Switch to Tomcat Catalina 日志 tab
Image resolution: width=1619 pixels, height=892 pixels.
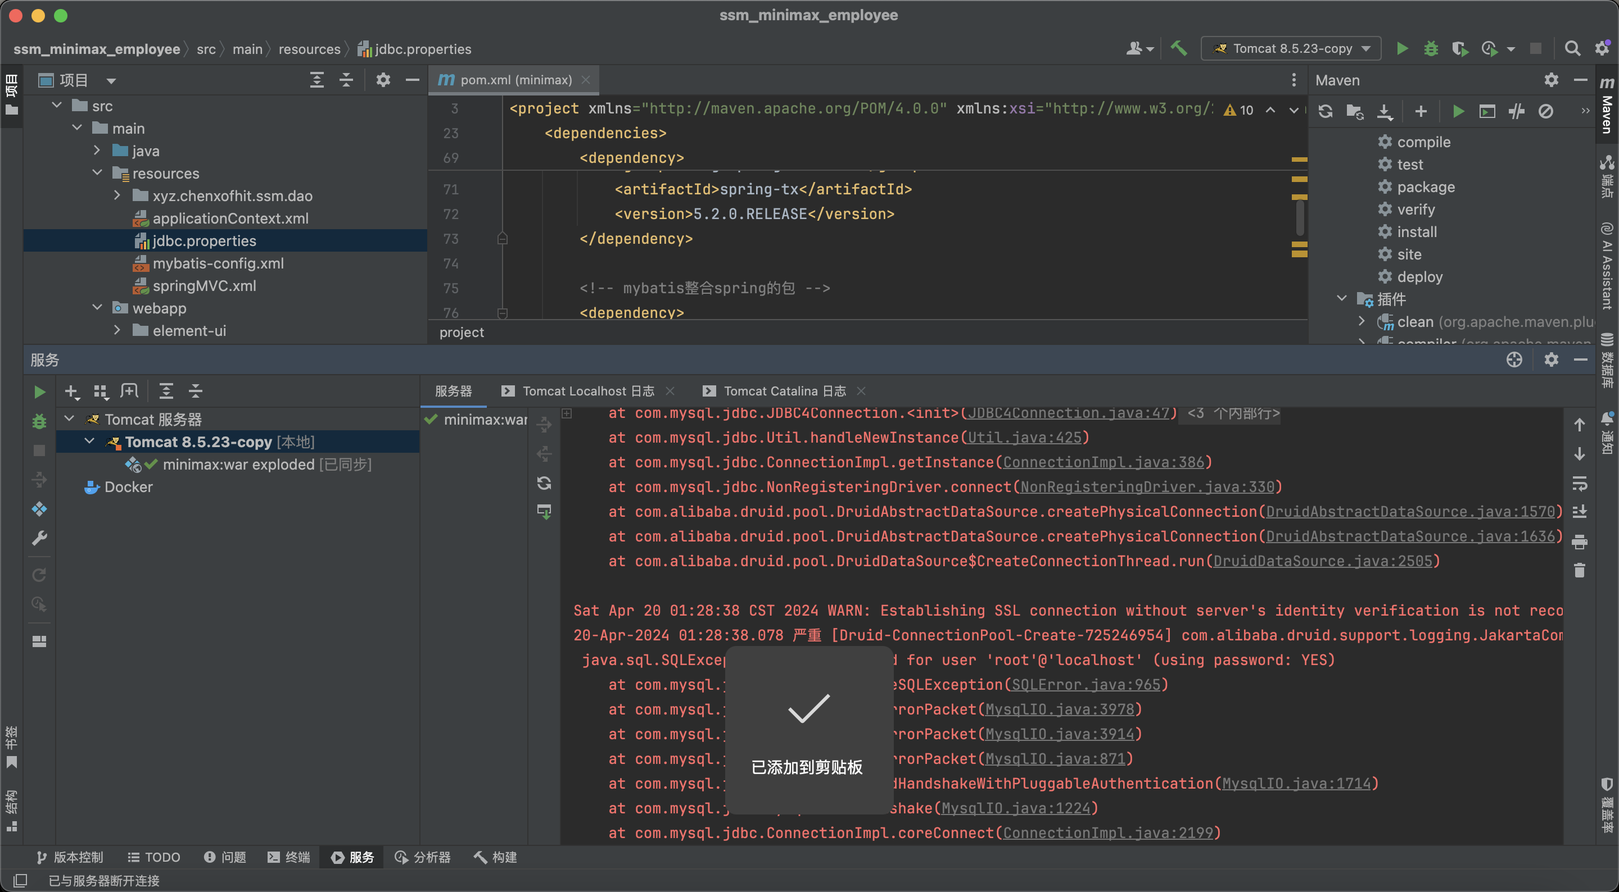(784, 391)
